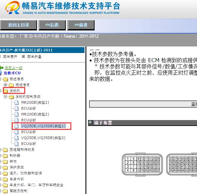The height and width of the screenshot is (194, 197).
Task: Open the 车身外部、车门、车顶和车辆安全 folder
Action: [x=36, y=185]
